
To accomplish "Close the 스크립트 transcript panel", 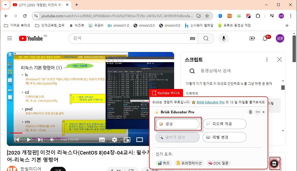I will pos(279,60).
